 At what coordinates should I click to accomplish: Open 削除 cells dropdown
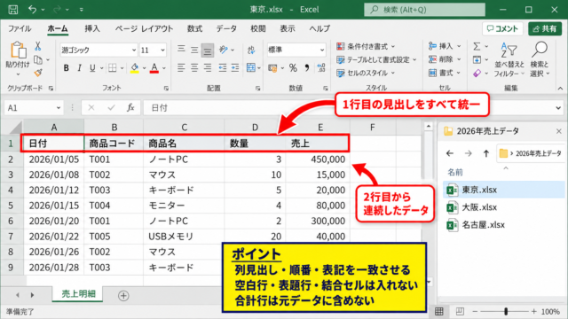point(445,59)
